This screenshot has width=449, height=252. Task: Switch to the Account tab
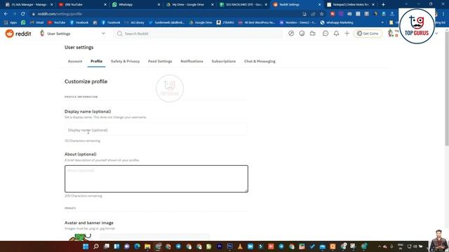[75, 61]
